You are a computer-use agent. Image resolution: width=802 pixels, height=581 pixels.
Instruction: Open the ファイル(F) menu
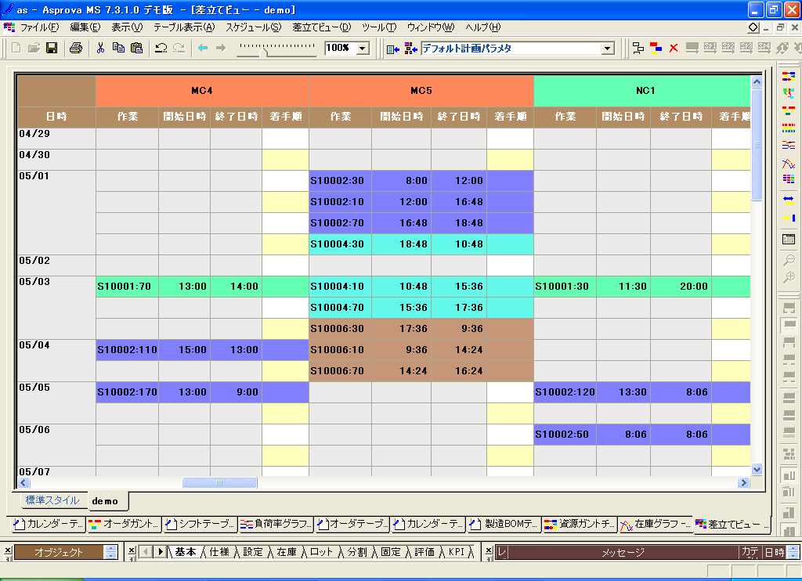pyautogui.click(x=39, y=27)
